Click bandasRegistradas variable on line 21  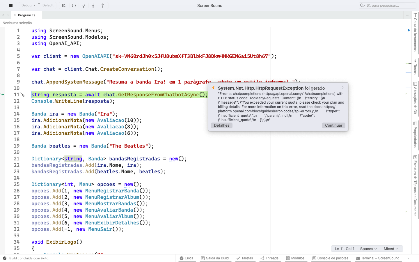[x=134, y=159]
